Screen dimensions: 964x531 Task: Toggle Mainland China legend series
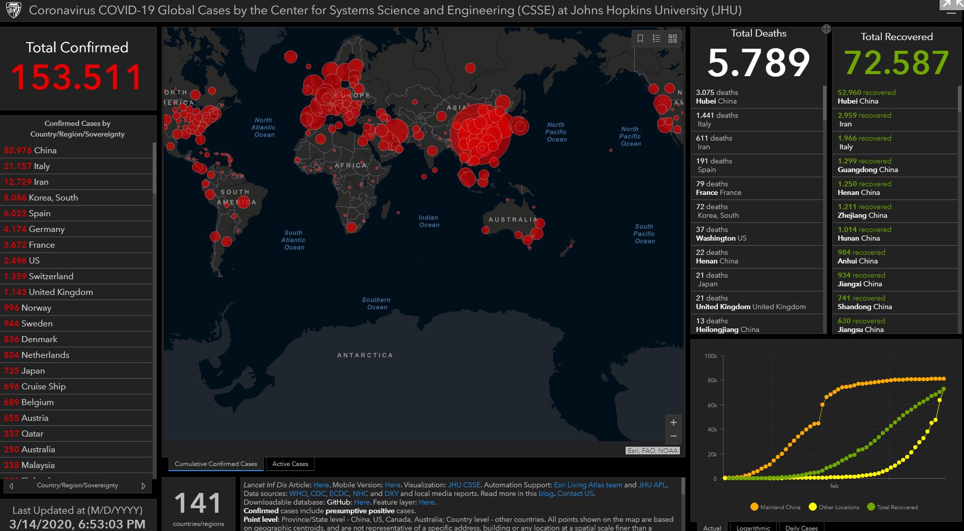(775, 507)
